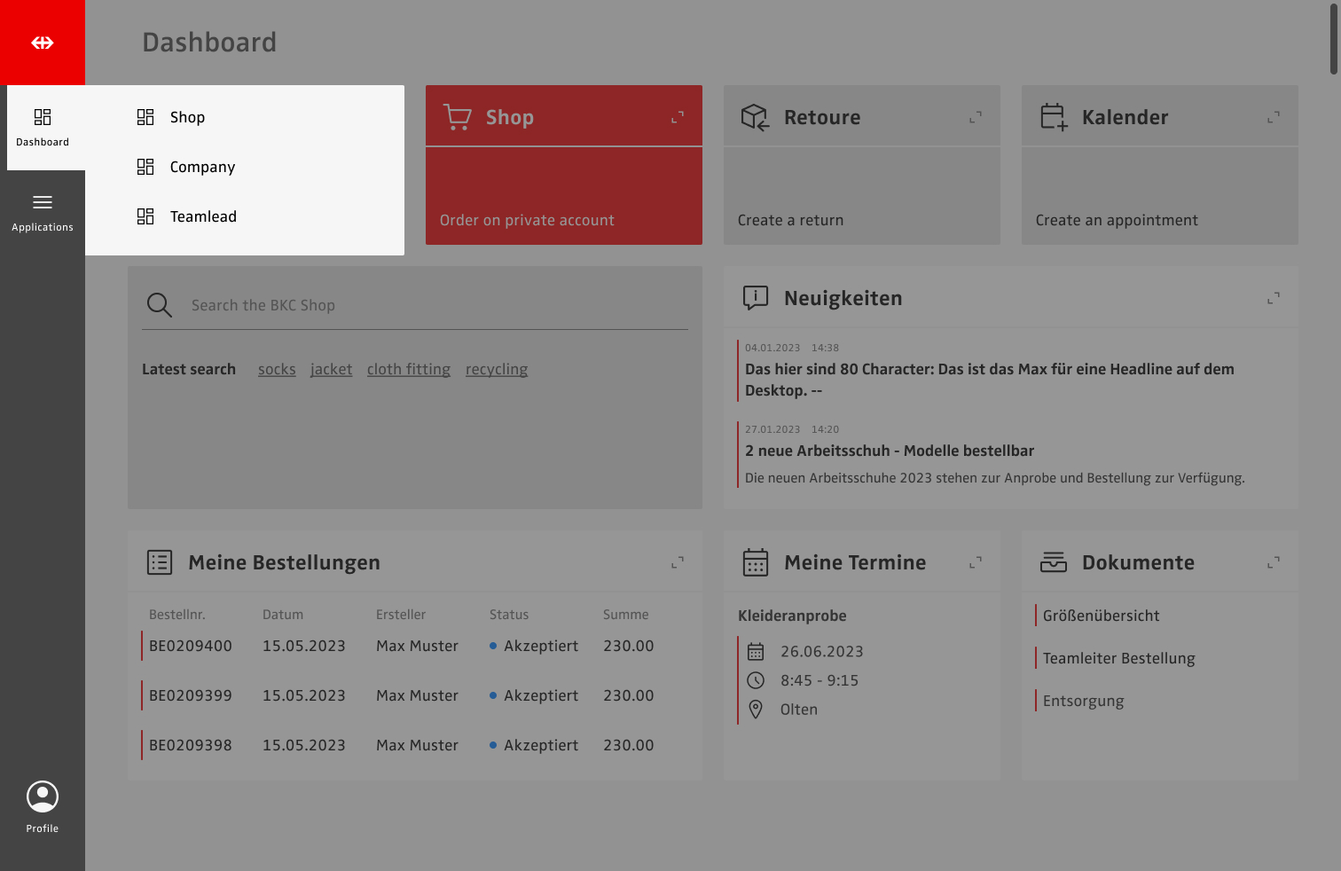1341x871 pixels.
Task: Open the Größenübersicht document link
Action: click(1101, 616)
